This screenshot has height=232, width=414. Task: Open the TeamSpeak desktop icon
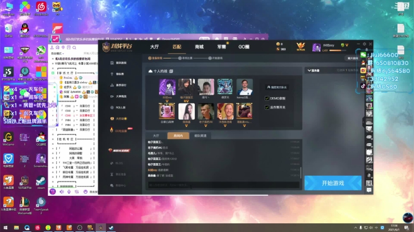click(41, 205)
